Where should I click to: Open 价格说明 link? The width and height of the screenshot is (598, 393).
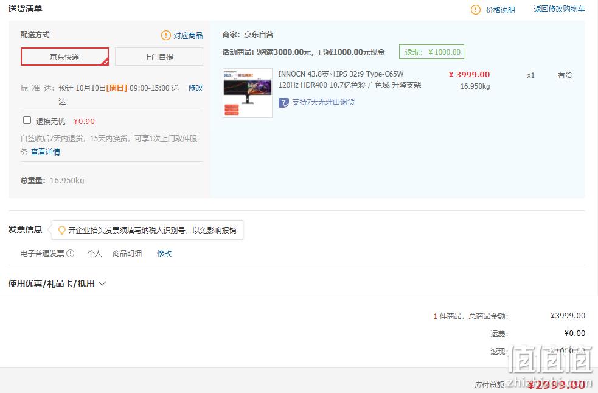tap(501, 10)
